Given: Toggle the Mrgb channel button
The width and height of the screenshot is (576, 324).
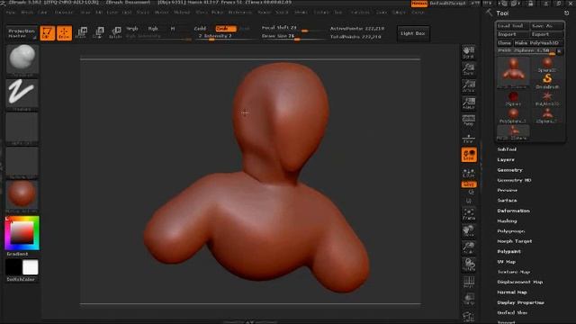Looking at the screenshot, I should [x=132, y=29].
